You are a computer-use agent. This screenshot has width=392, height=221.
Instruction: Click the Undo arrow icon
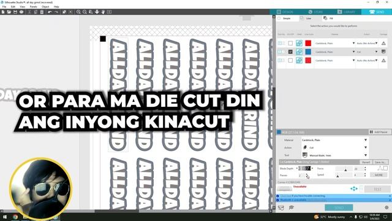click(50, 12)
